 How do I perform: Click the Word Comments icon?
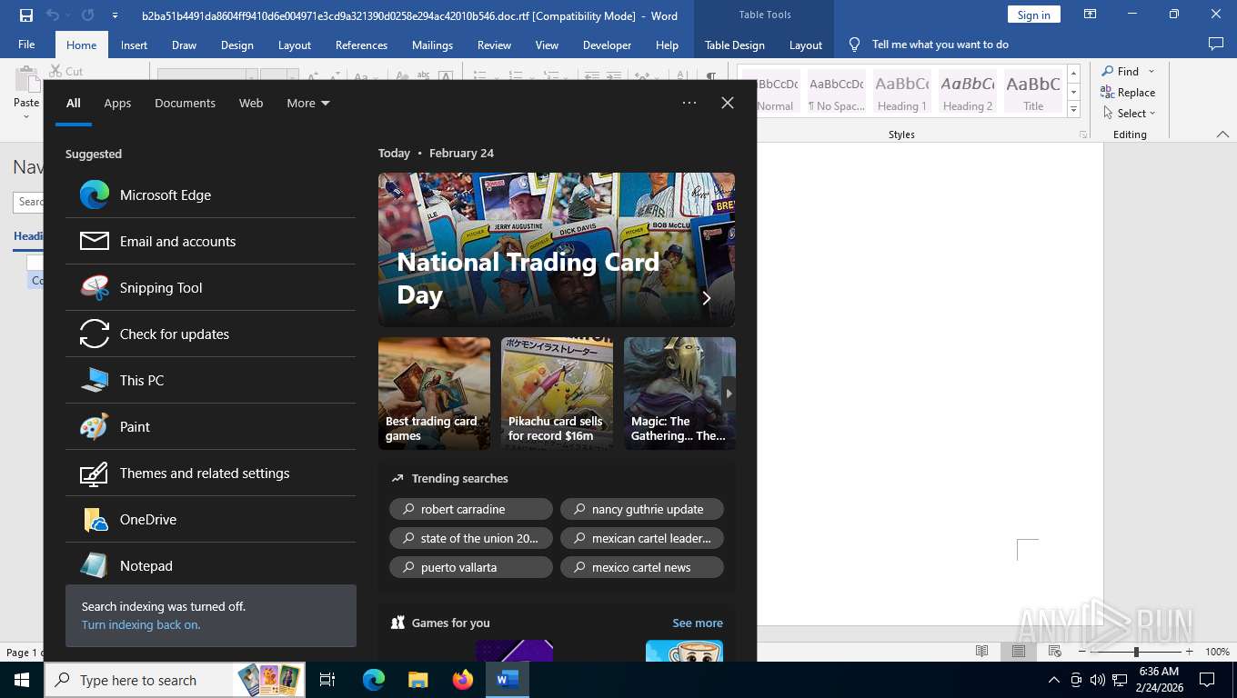(x=1215, y=44)
